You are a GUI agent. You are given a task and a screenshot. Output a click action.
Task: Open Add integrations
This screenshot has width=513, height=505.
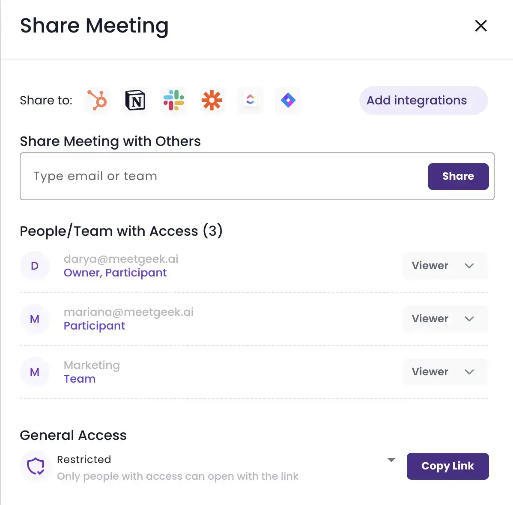422,101
